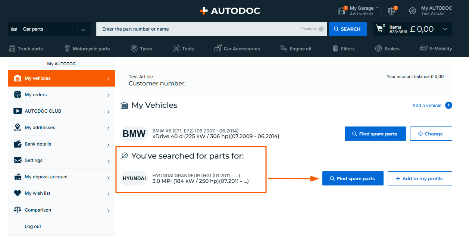Open My Garage vehicle icon

(x=341, y=11)
